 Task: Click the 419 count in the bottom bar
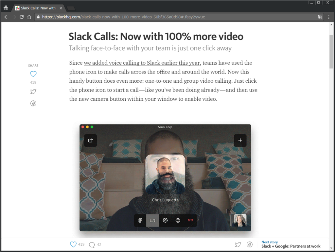coord(81,244)
